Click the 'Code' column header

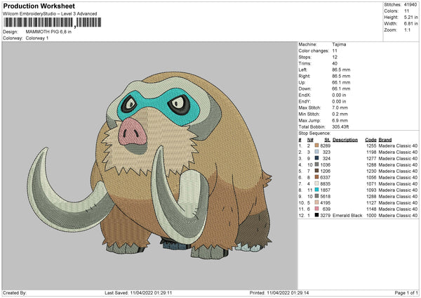pyautogui.click(x=370, y=140)
